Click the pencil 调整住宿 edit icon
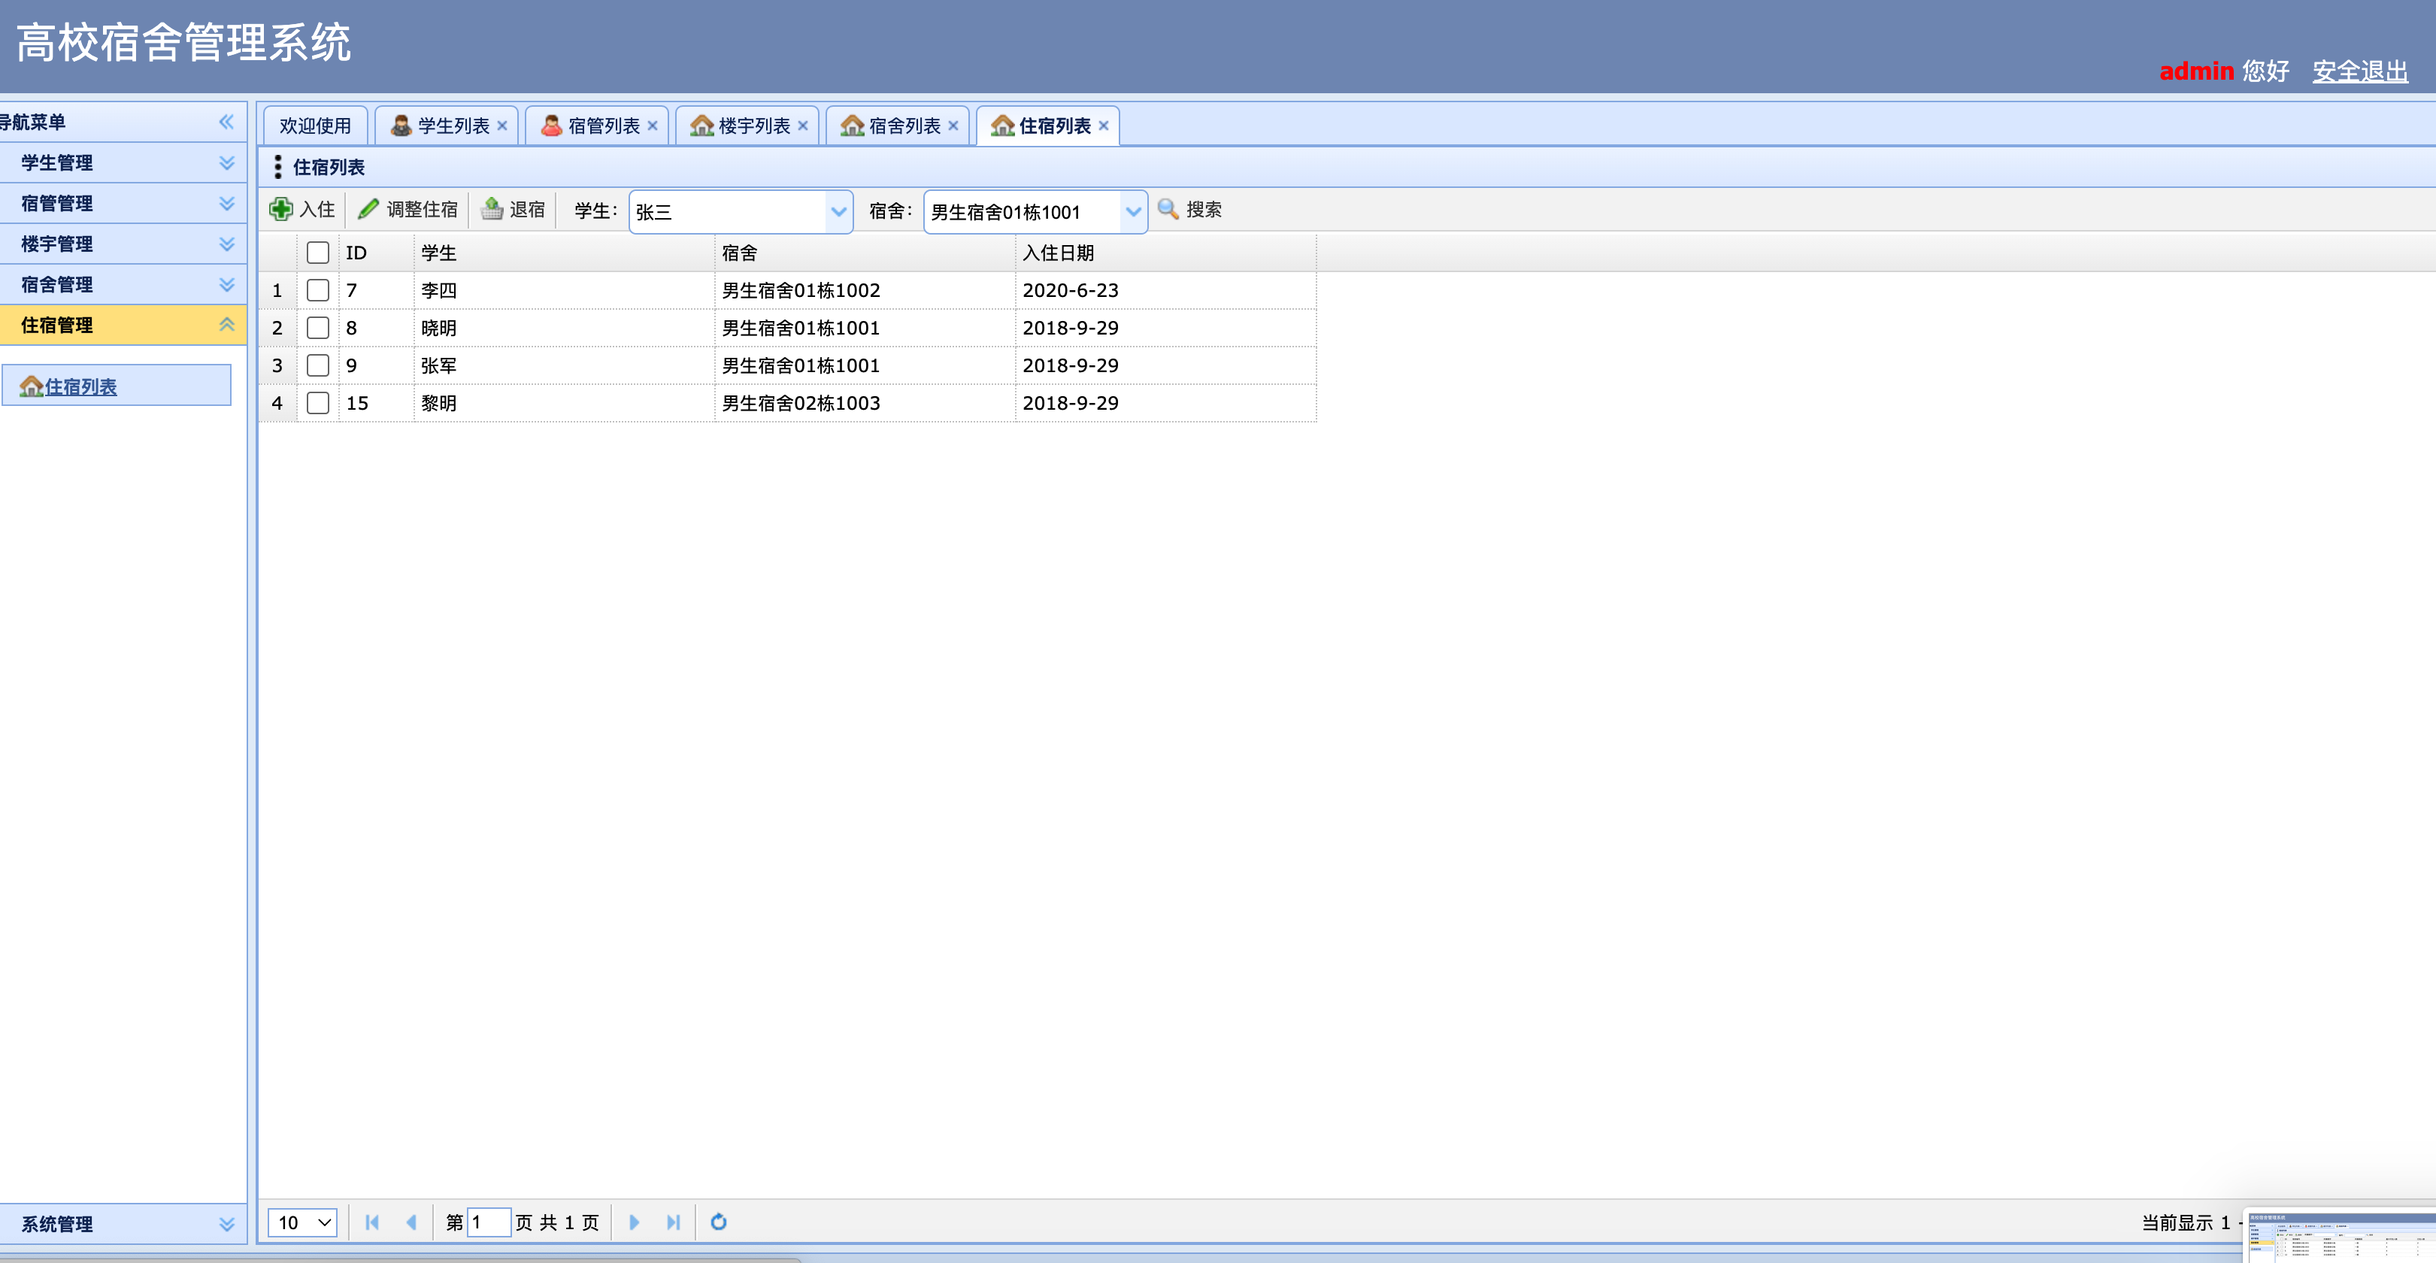 coord(369,209)
